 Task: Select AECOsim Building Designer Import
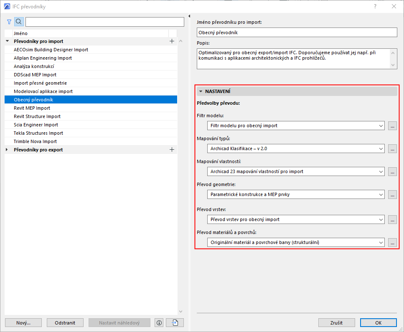[91, 50]
